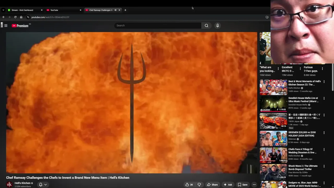Open the Ask AI button
334x188 pixels.
(228, 185)
